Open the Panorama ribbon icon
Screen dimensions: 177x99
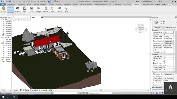38,9
